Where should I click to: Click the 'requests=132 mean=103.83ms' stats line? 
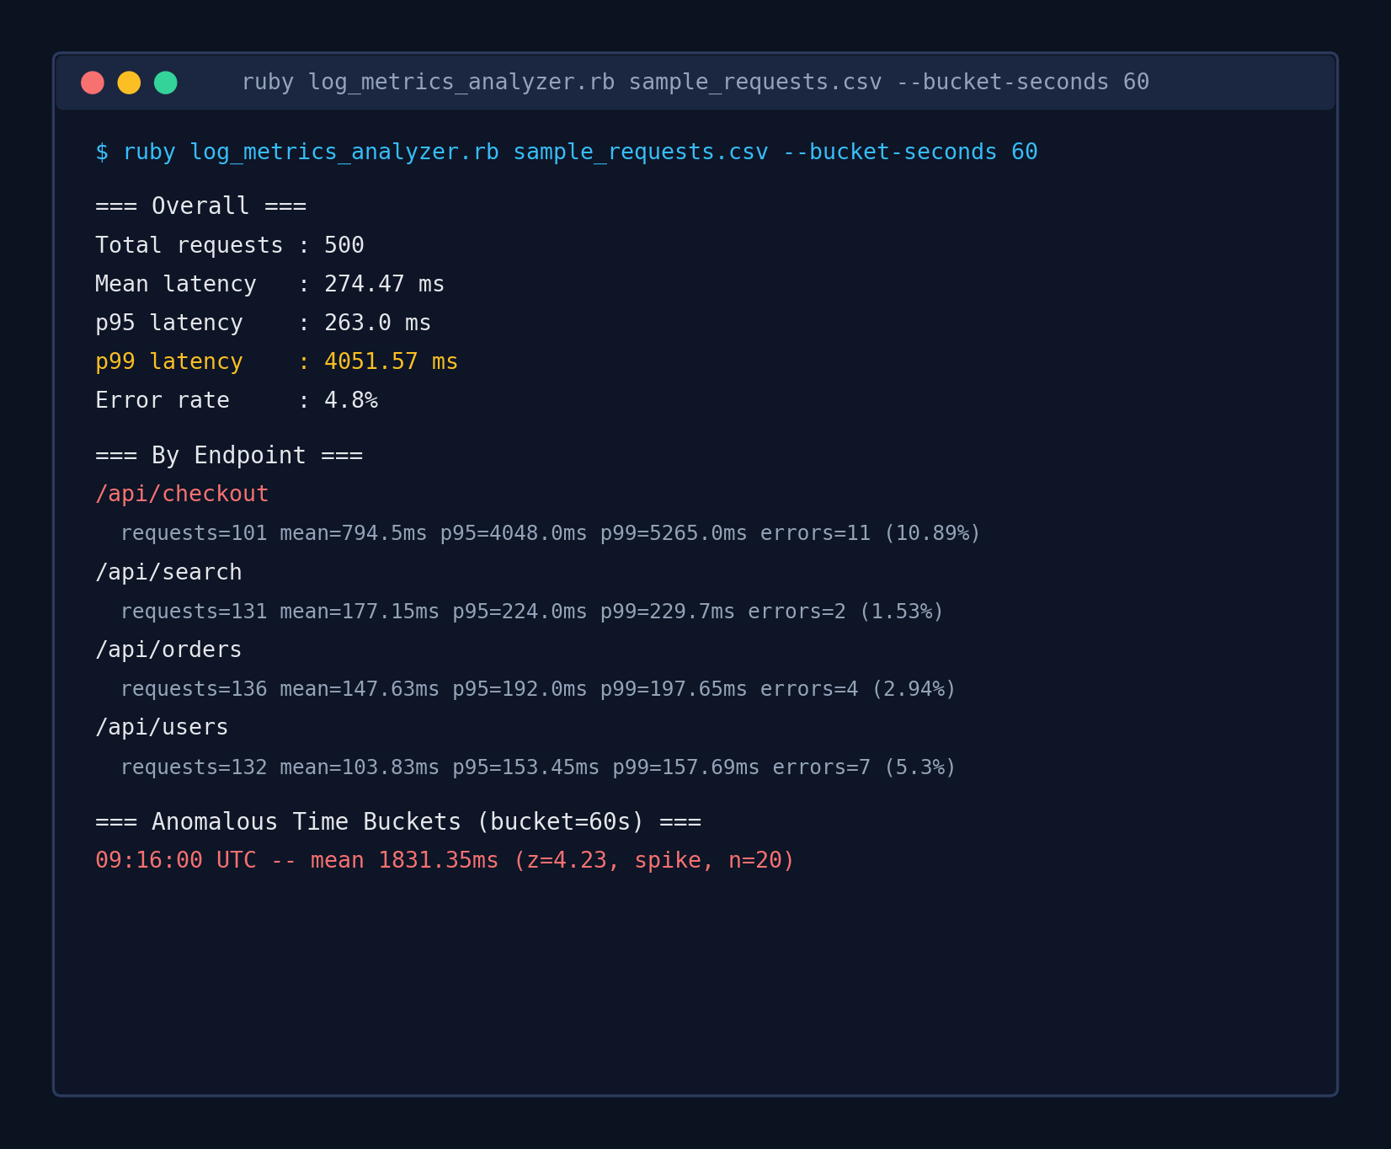pyautogui.click(x=539, y=767)
